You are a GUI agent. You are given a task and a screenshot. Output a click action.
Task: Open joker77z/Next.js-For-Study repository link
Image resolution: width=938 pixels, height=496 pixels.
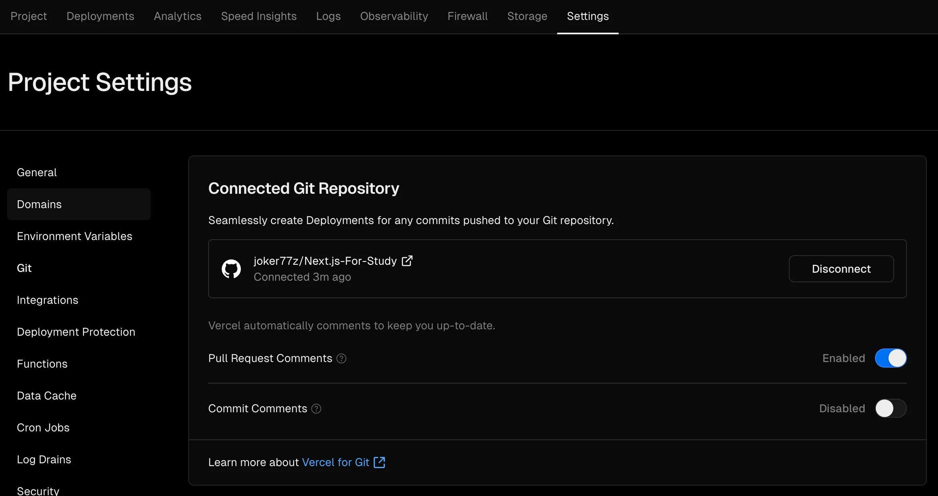coord(325,261)
